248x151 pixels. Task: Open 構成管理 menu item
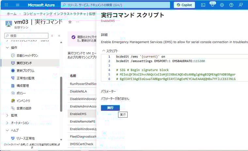(x=23, y=86)
